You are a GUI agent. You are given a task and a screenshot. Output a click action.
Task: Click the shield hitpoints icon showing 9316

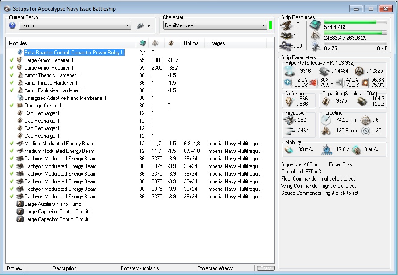click(289, 71)
